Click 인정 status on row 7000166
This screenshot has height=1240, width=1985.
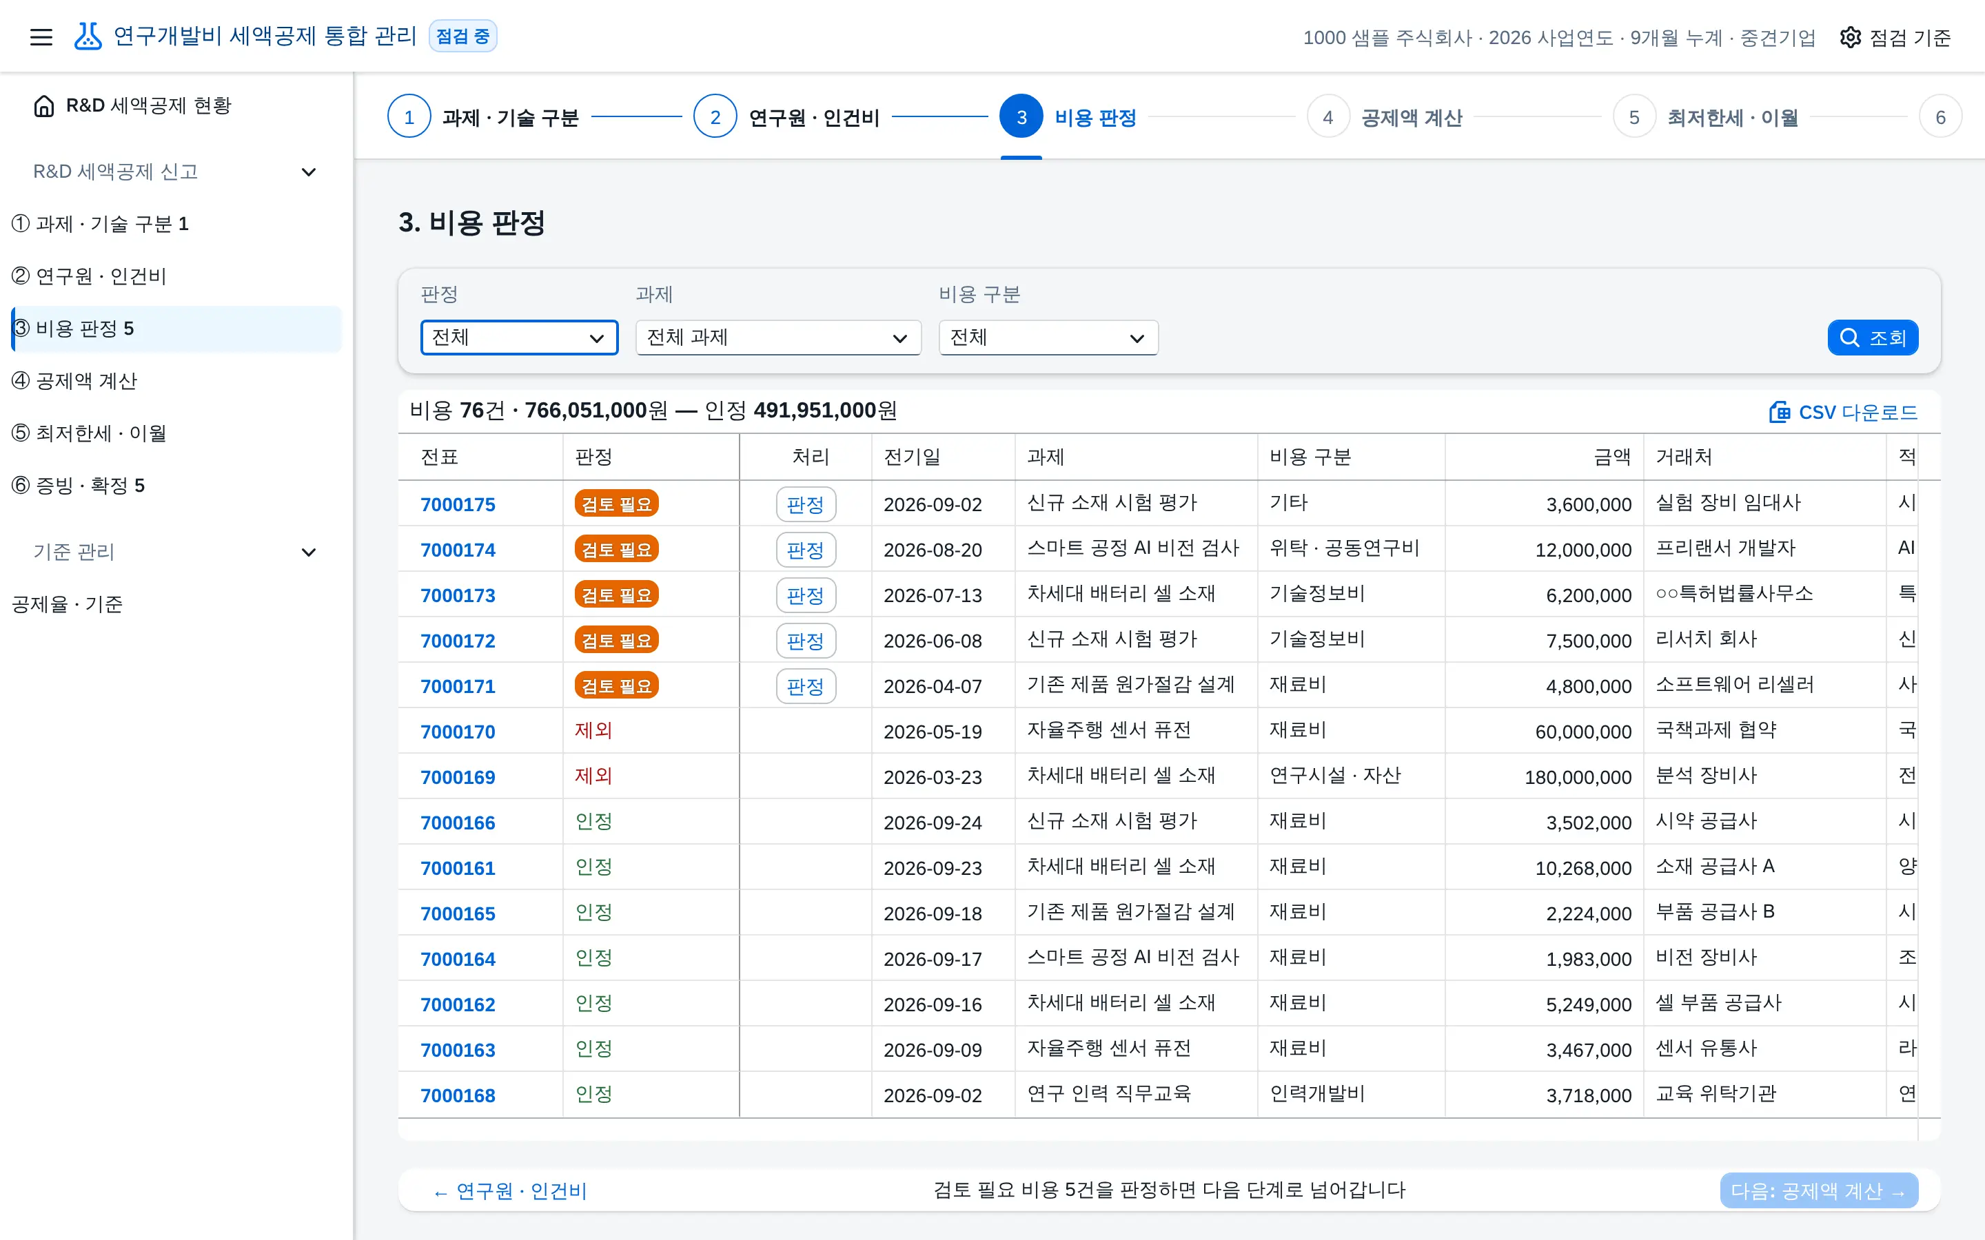[594, 822]
